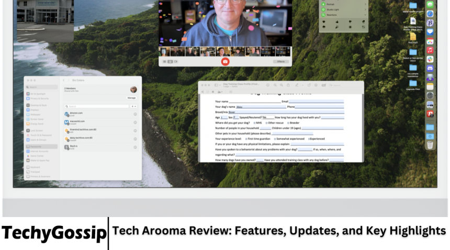Click the highlight pen tool in Preview
The width and height of the screenshot is (450, 250).
(297, 85)
